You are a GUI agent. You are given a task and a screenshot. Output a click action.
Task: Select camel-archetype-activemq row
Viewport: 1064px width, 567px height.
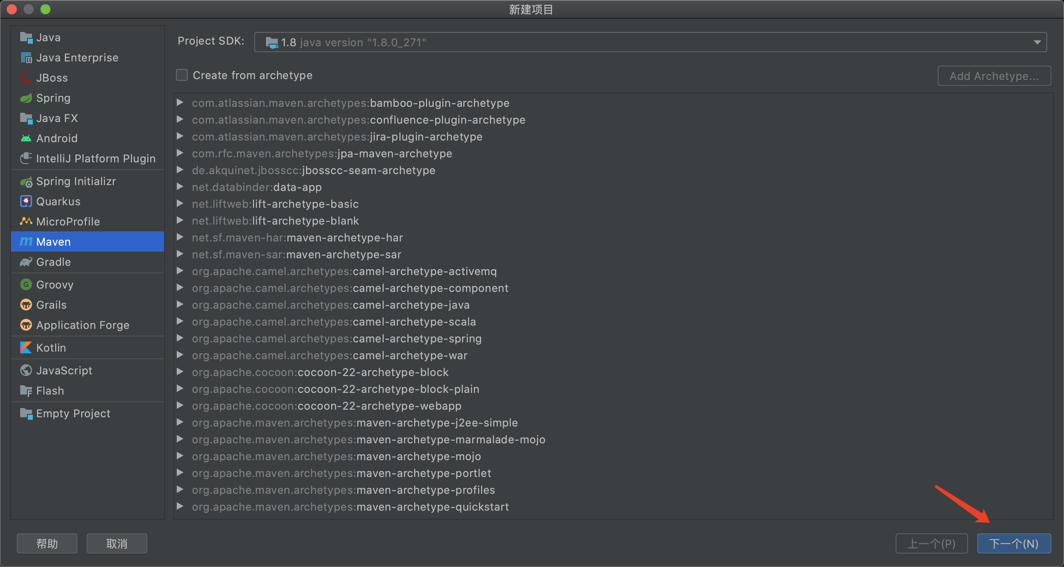tap(613, 271)
